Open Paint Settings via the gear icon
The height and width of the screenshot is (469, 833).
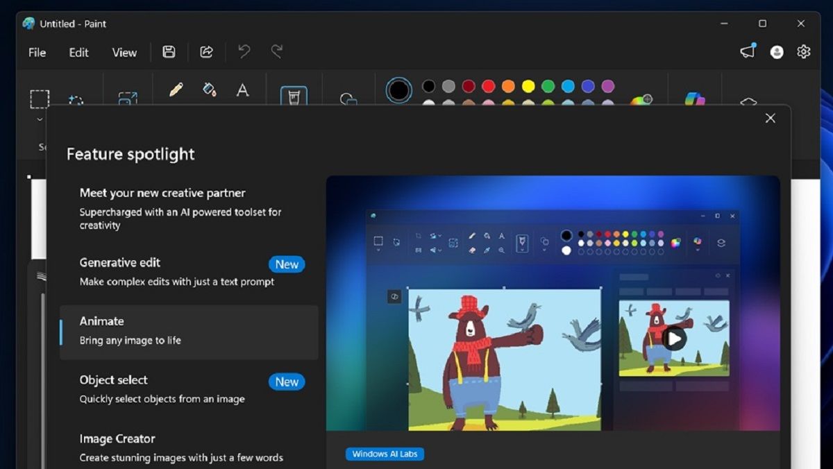coord(803,51)
